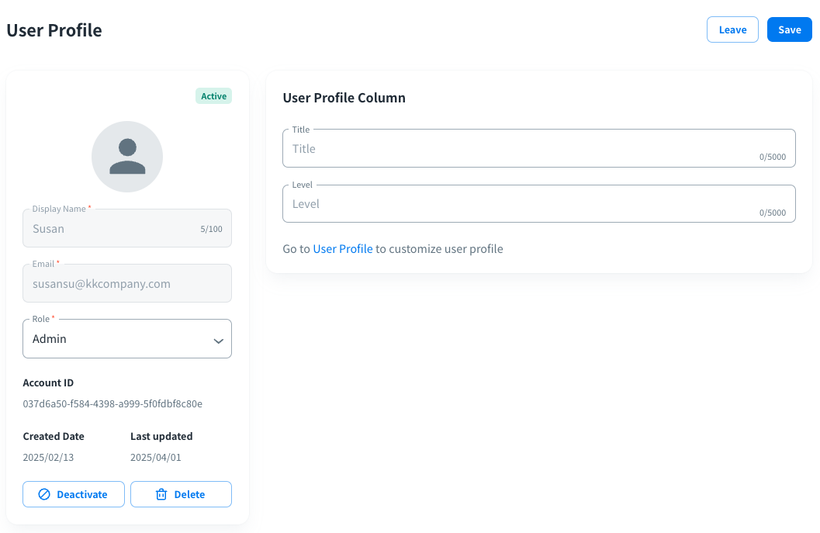Viewport: 820px width, 533px height.
Task: Click the trash icon on Delete button
Action: [x=161, y=494]
